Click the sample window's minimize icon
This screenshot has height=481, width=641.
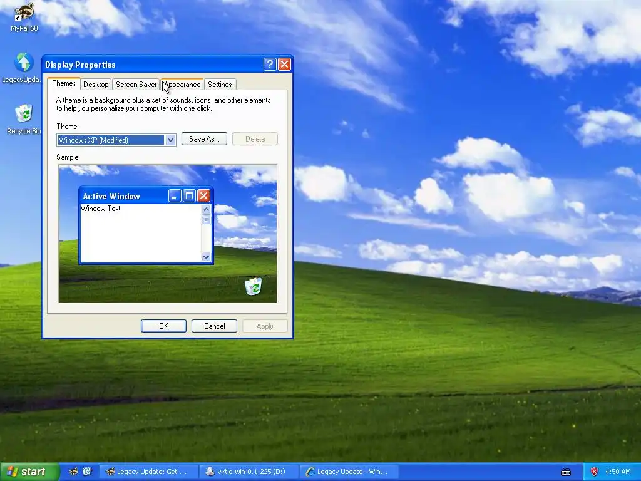coord(175,196)
